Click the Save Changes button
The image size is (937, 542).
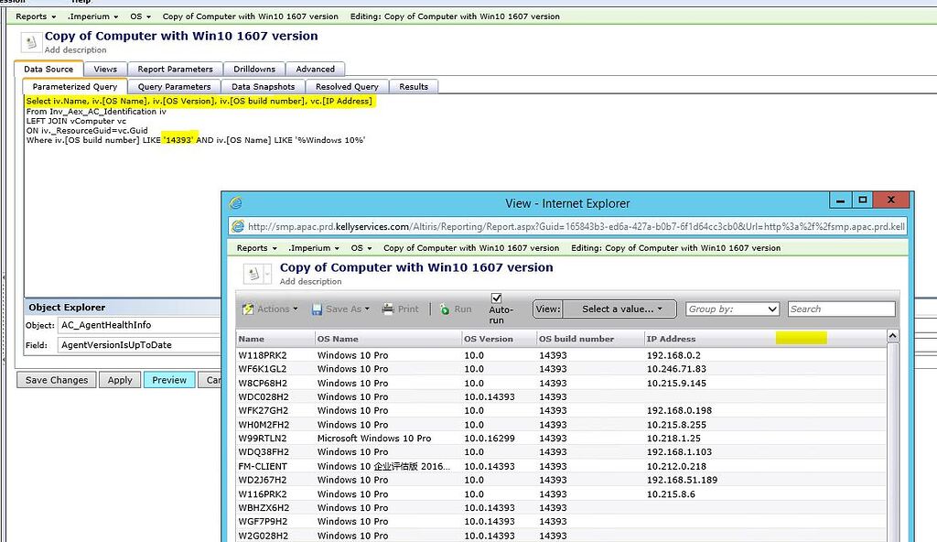tap(55, 379)
